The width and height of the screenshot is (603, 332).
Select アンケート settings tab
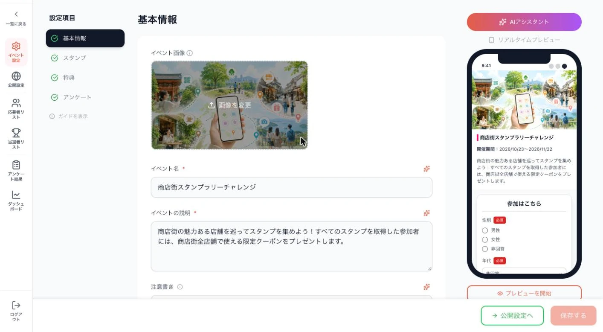(85, 97)
